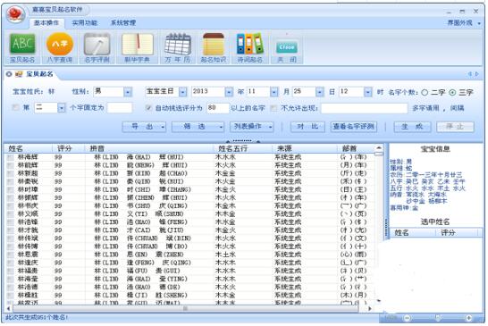Open the 名字评测 tool icon
The width and height of the screenshot is (488, 326).
click(x=97, y=48)
